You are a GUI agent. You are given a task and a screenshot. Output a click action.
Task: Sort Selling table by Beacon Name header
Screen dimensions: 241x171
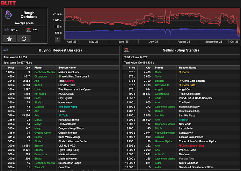[188, 68]
